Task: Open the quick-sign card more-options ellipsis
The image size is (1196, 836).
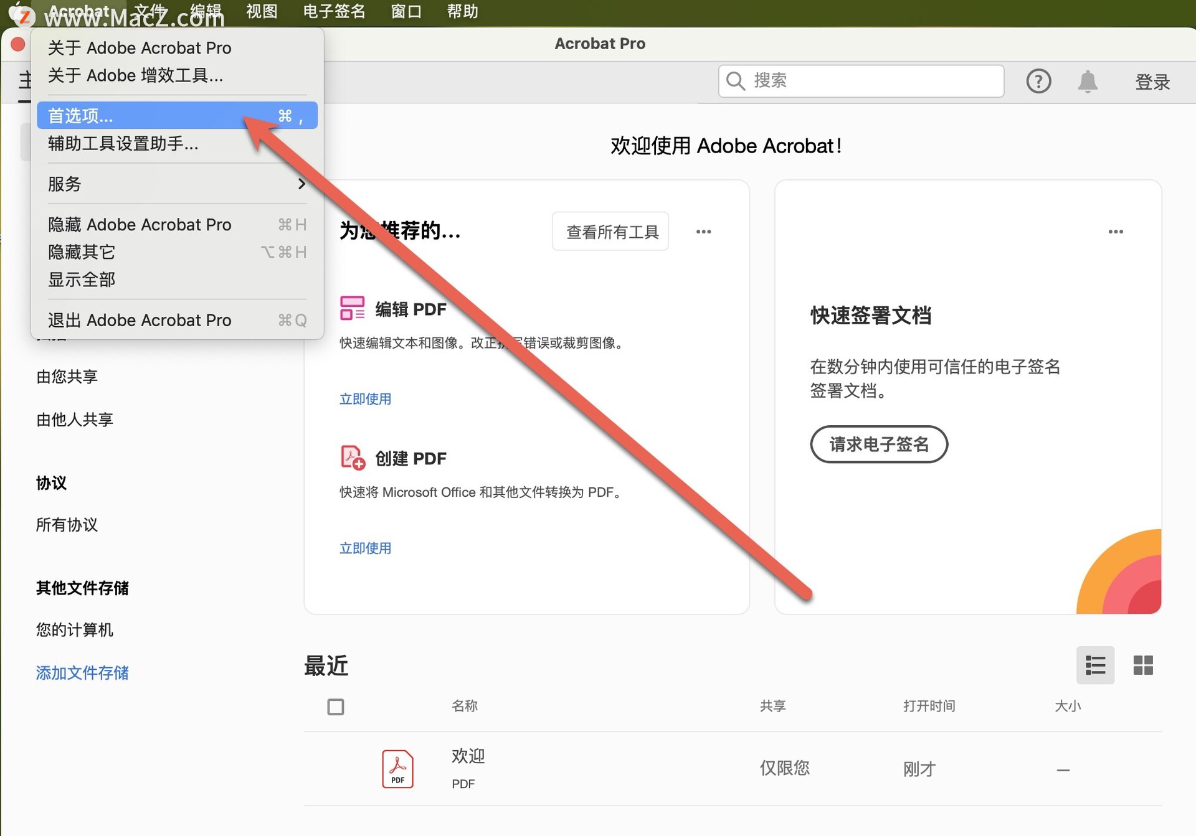Action: pos(1115,232)
